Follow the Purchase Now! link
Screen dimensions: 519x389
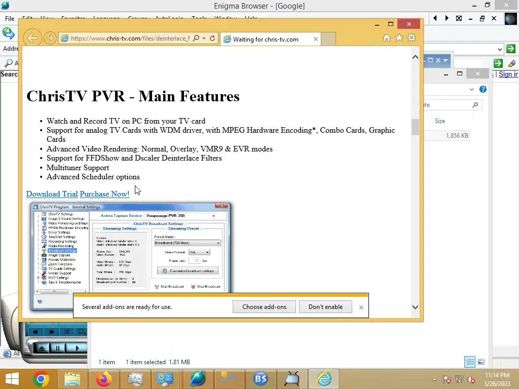(104, 194)
